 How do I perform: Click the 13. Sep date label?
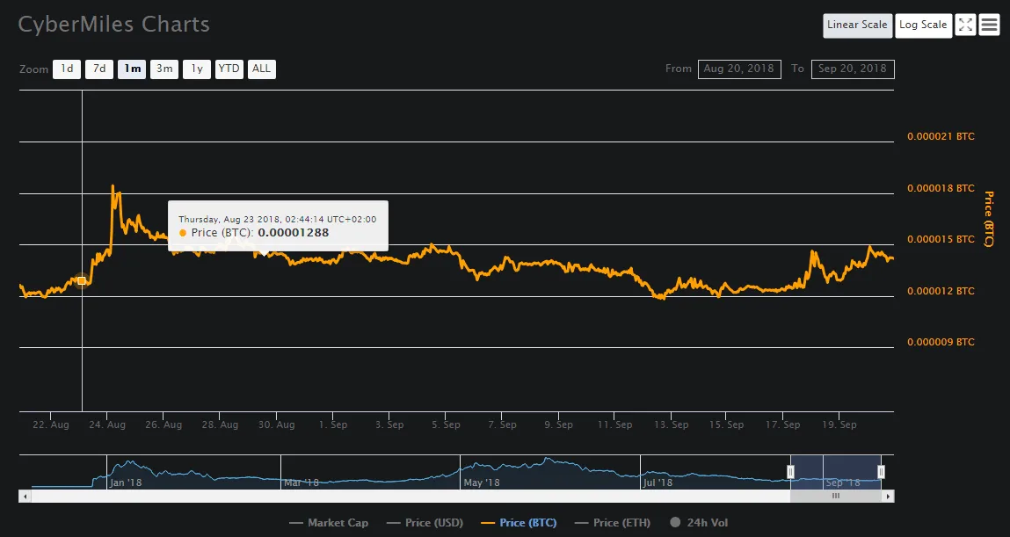click(672, 425)
